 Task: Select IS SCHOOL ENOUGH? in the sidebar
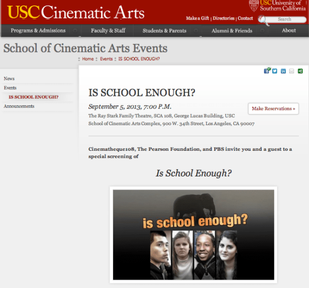click(x=34, y=97)
